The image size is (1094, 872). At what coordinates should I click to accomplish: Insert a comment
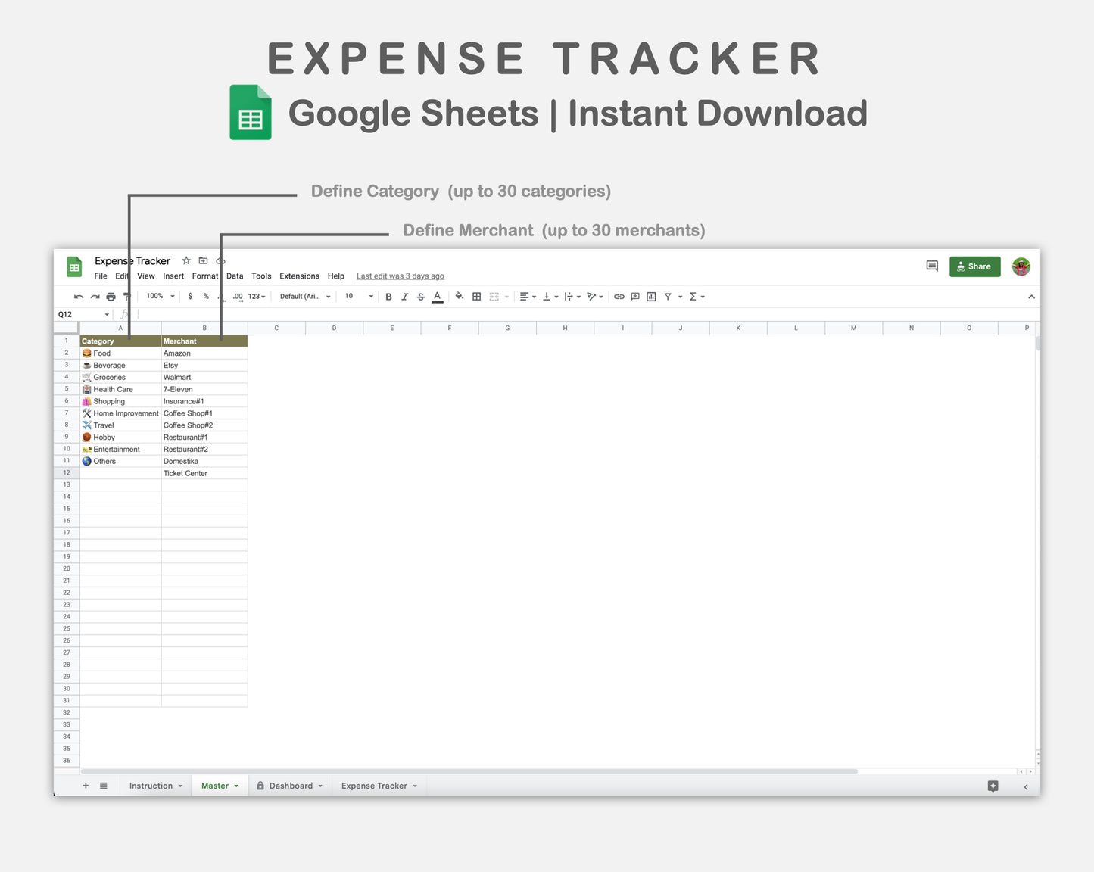point(635,296)
